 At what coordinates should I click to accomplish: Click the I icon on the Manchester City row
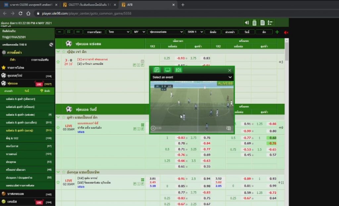[139, 129]
